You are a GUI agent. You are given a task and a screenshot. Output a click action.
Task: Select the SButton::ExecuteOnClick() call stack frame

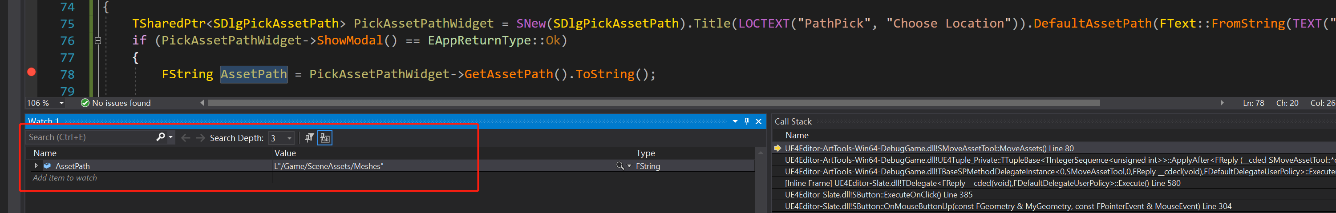coord(879,195)
